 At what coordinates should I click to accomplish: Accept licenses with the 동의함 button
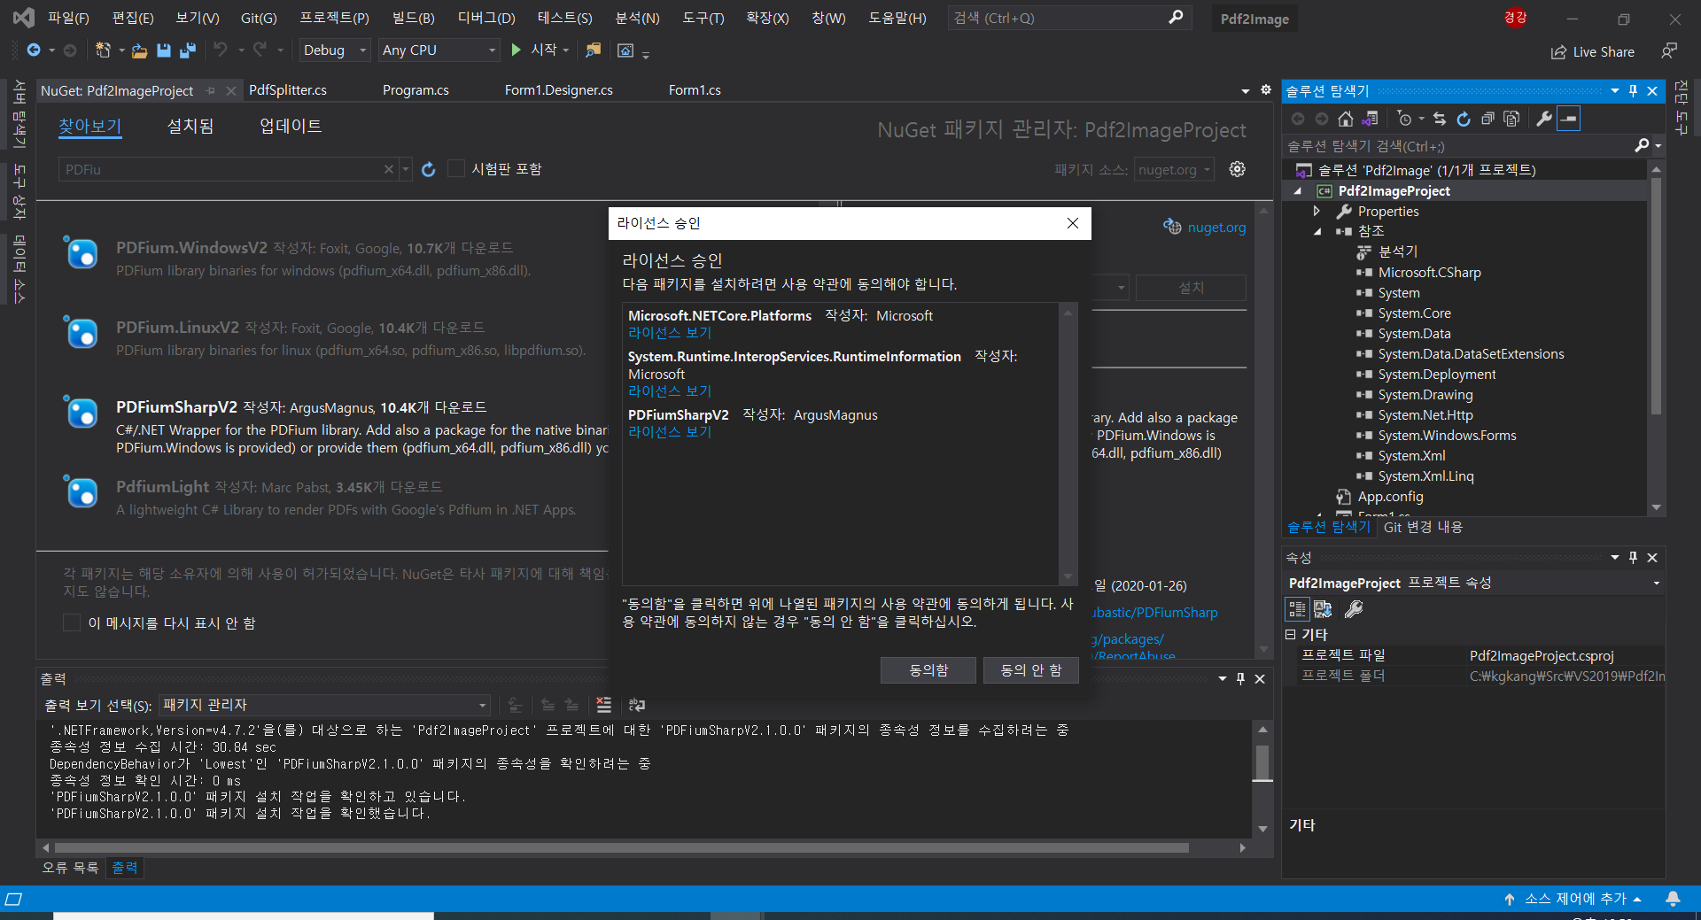click(928, 670)
